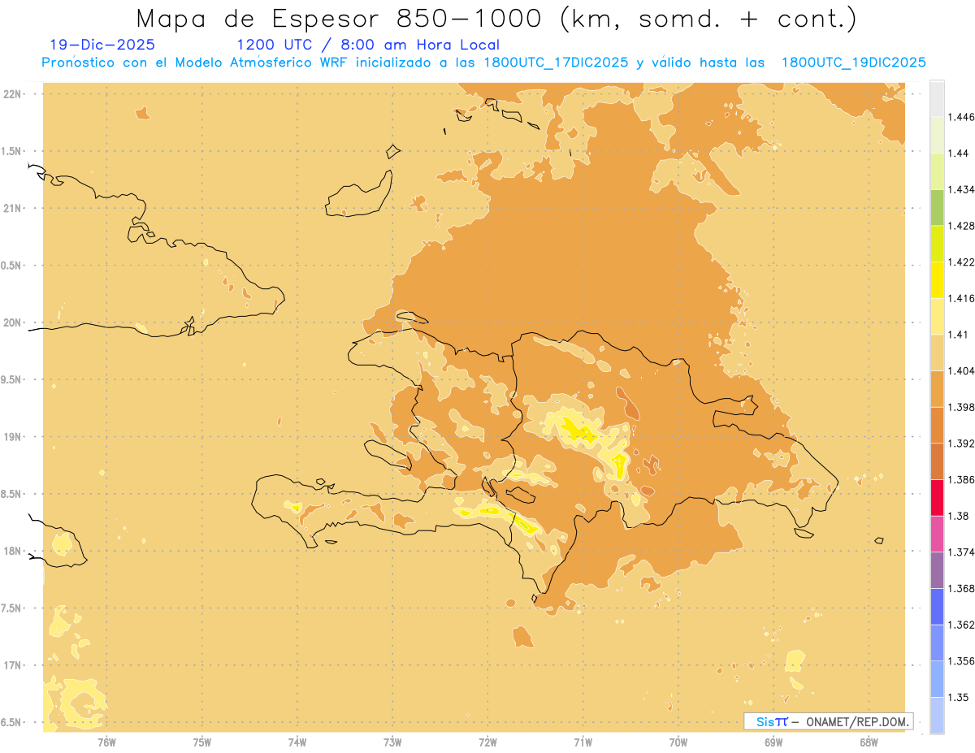Click the 'Sistt - ONAMET/REP.DOM.' credit box

click(x=828, y=721)
